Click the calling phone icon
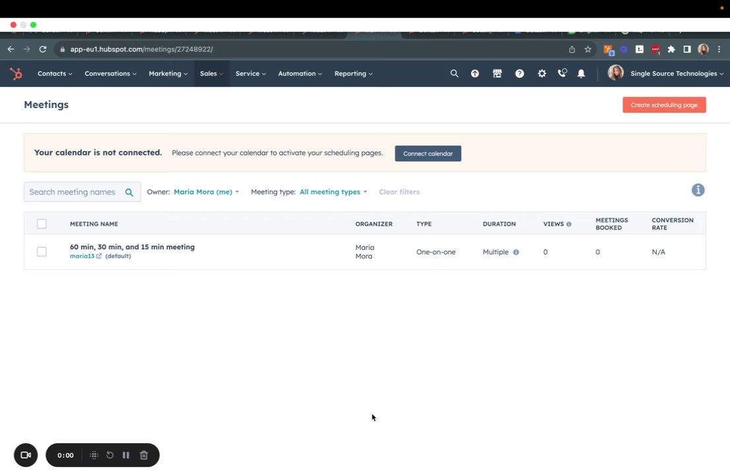This screenshot has height=475, width=730. 562,73
